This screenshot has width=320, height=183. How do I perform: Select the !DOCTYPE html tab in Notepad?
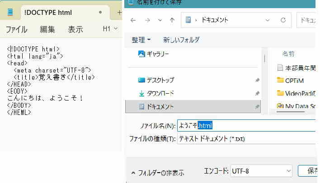coord(65,13)
